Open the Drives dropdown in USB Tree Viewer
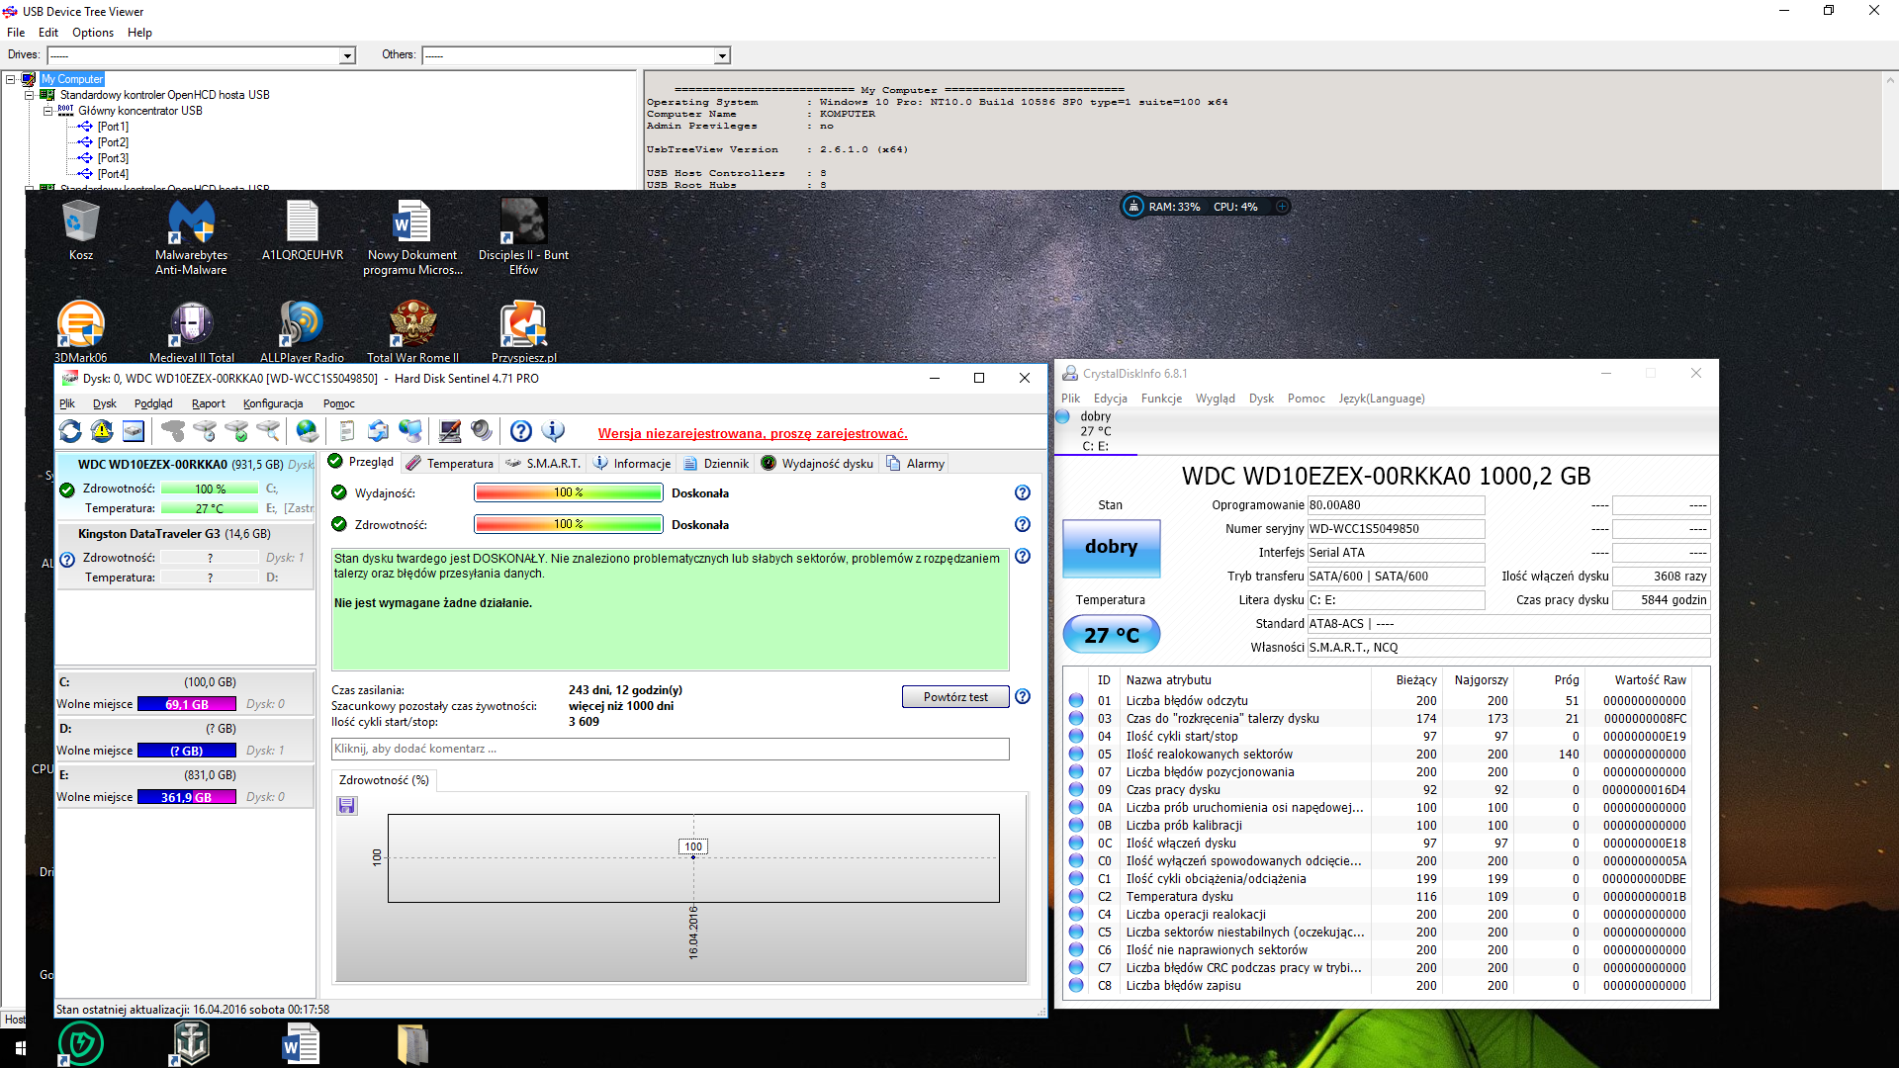Viewport: 1899px width, 1068px height. pos(347,55)
